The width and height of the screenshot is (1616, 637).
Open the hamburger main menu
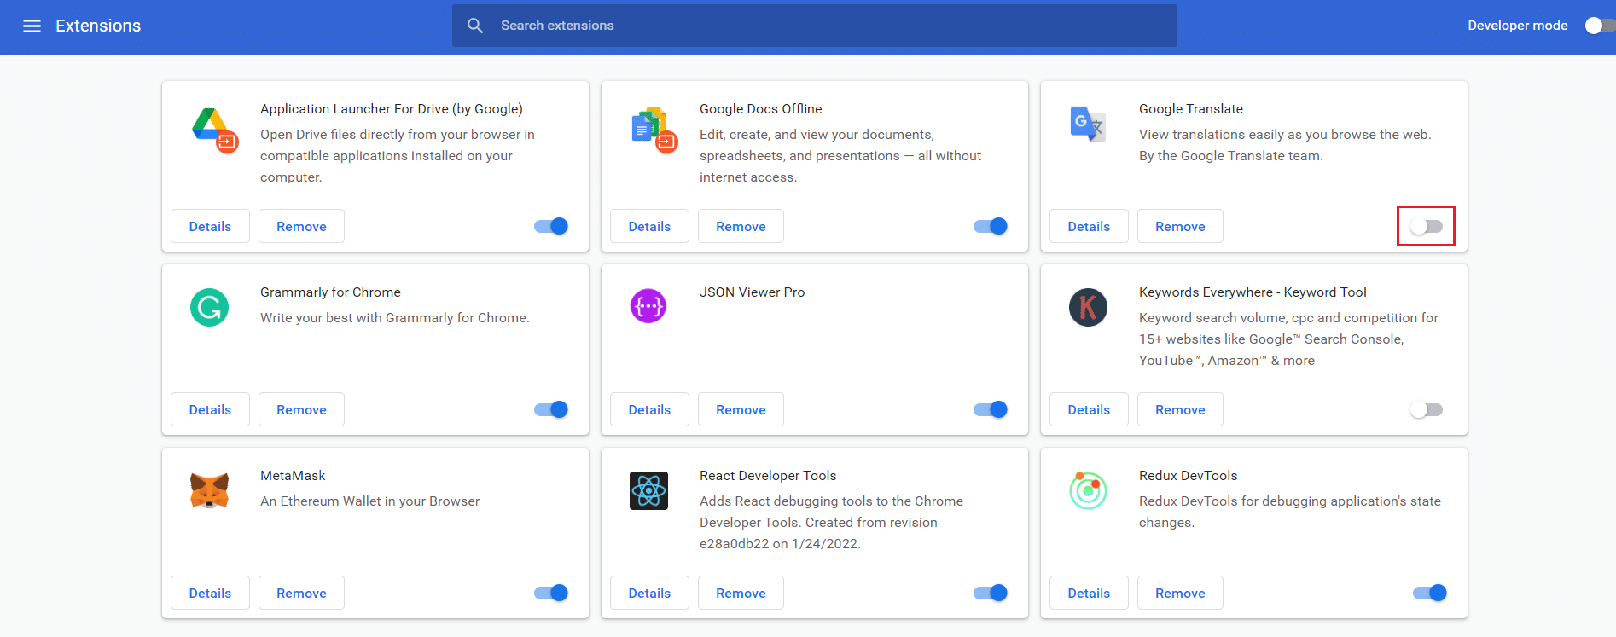(32, 26)
